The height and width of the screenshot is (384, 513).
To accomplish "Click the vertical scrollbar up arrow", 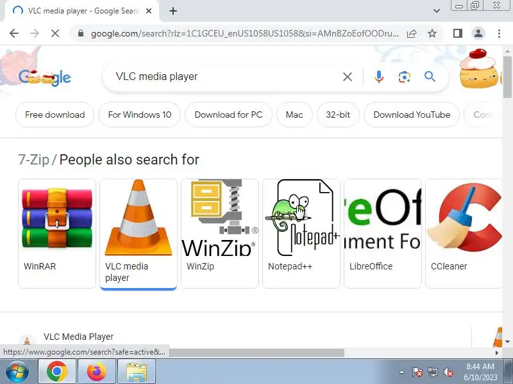I will [507, 51].
